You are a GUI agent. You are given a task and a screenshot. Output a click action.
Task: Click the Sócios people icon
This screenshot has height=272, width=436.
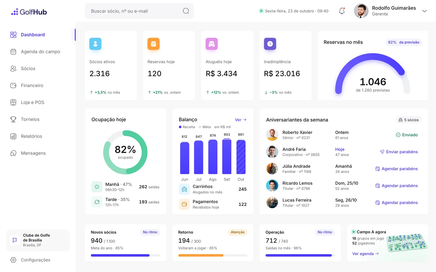[x=13, y=69]
